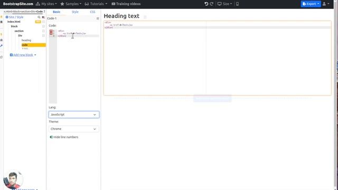Select the highlighted code node in tree
Viewport: 338px width, 190px height.
(x=34, y=45)
